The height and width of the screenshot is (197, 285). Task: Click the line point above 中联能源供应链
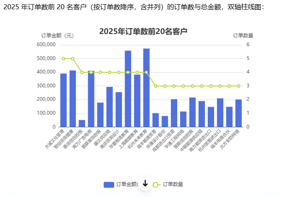pyautogui.click(x=201, y=86)
